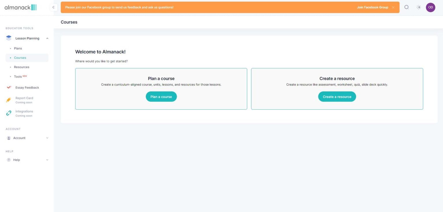This screenshot has width=443, height=212.
Task: Open search using the magnifier icon
Action: [406, 7]
